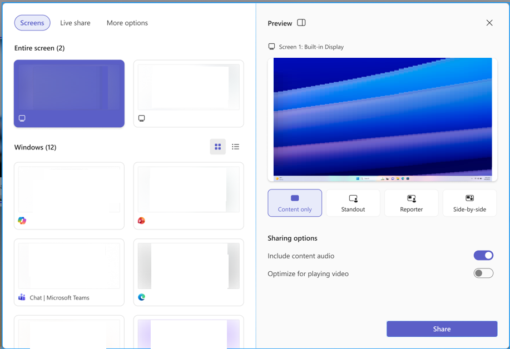Open the More options tab

point(127,23)
